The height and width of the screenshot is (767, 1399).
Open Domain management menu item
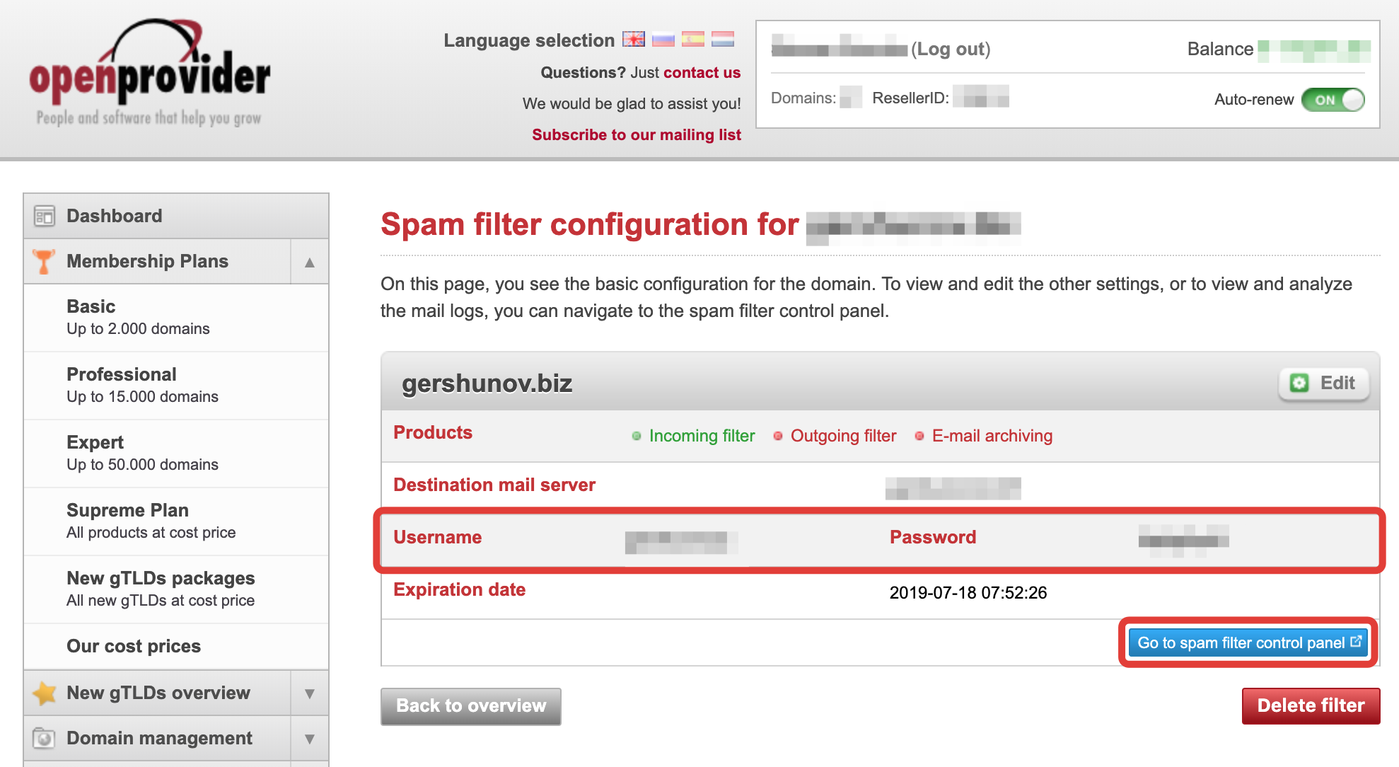(157, 738)
